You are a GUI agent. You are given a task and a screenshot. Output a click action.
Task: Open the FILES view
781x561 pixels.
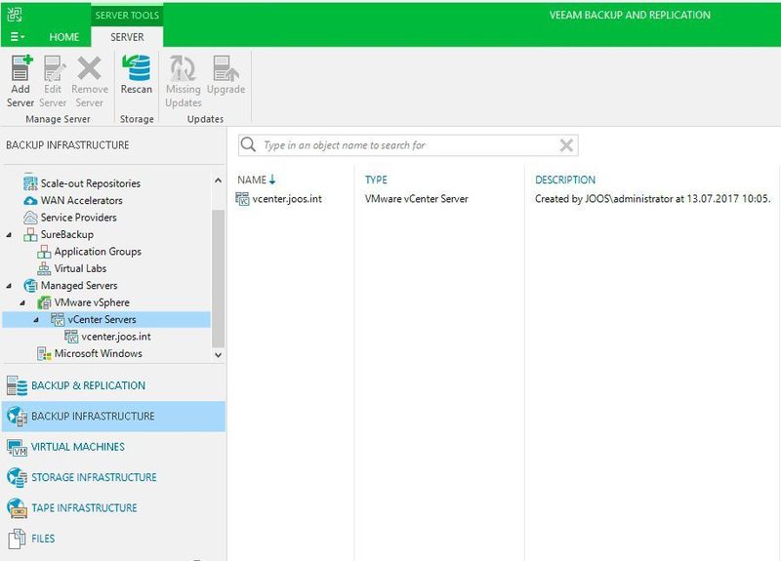[x=43, y=539]
